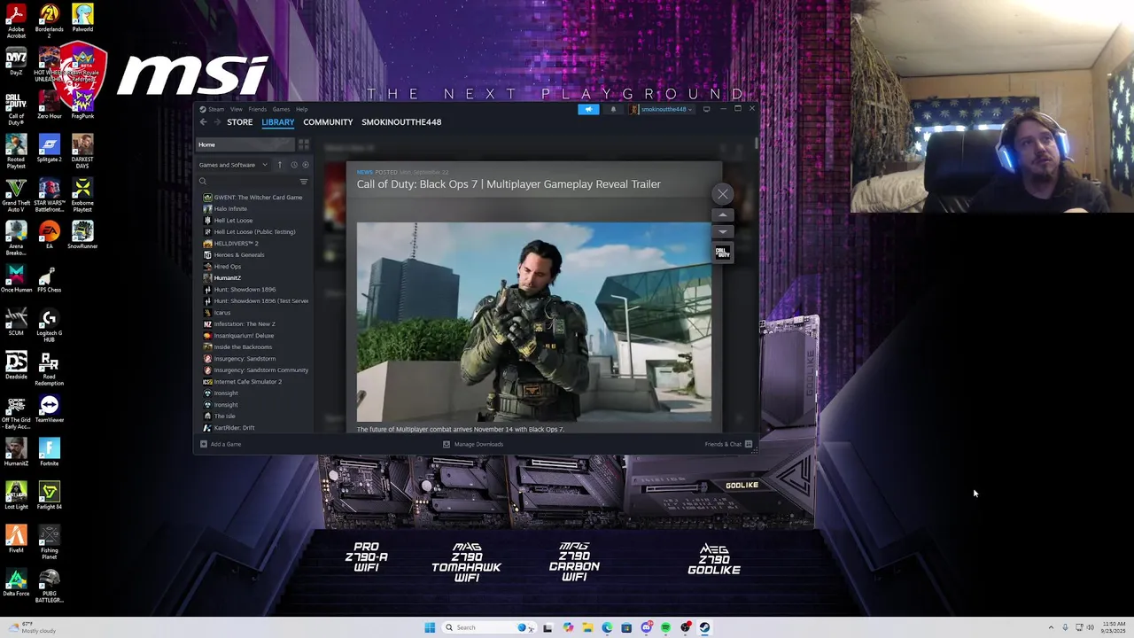The image size is (1134, 638).
Task: Select Hell Let Loose (Public Testing)
Action: [253, 232]
